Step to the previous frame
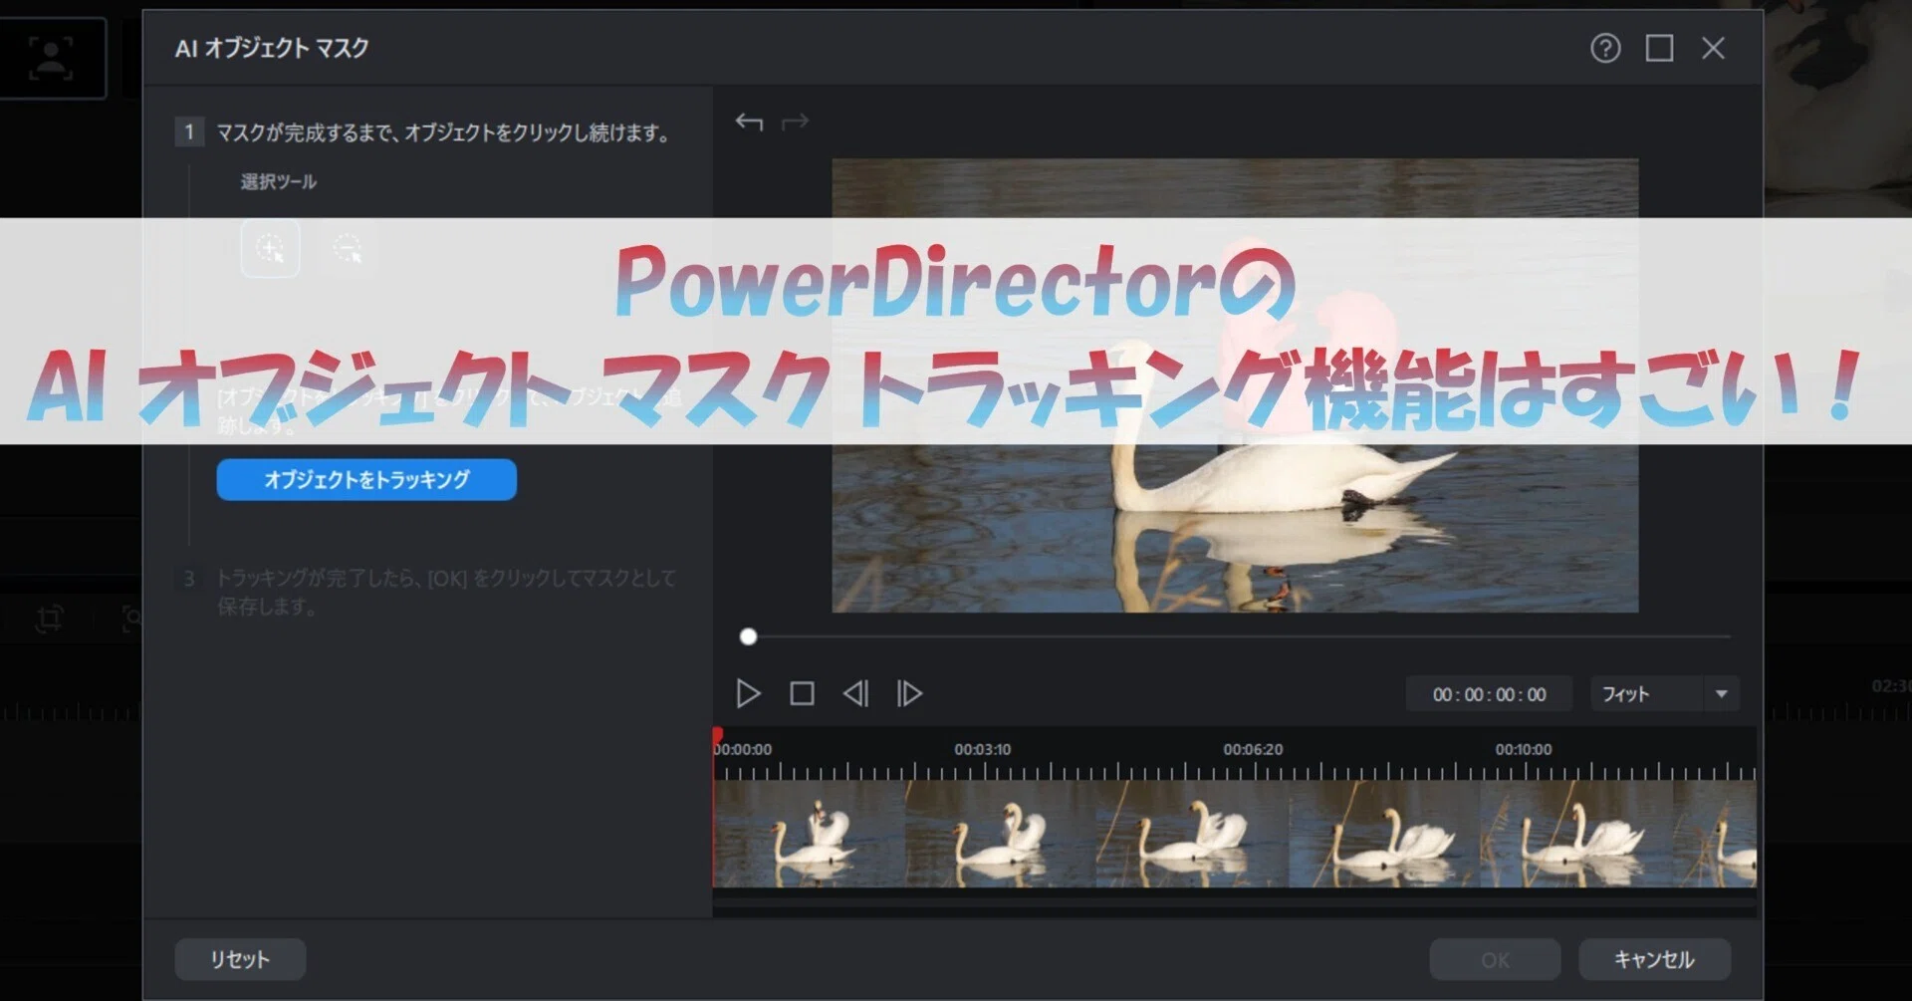This screenshot has height=1001, width=1912. click(855, 693)
